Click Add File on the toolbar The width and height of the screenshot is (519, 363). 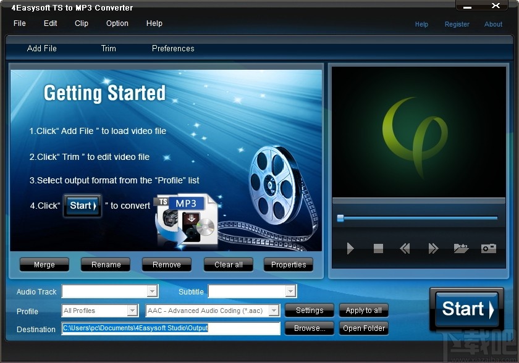42,48
